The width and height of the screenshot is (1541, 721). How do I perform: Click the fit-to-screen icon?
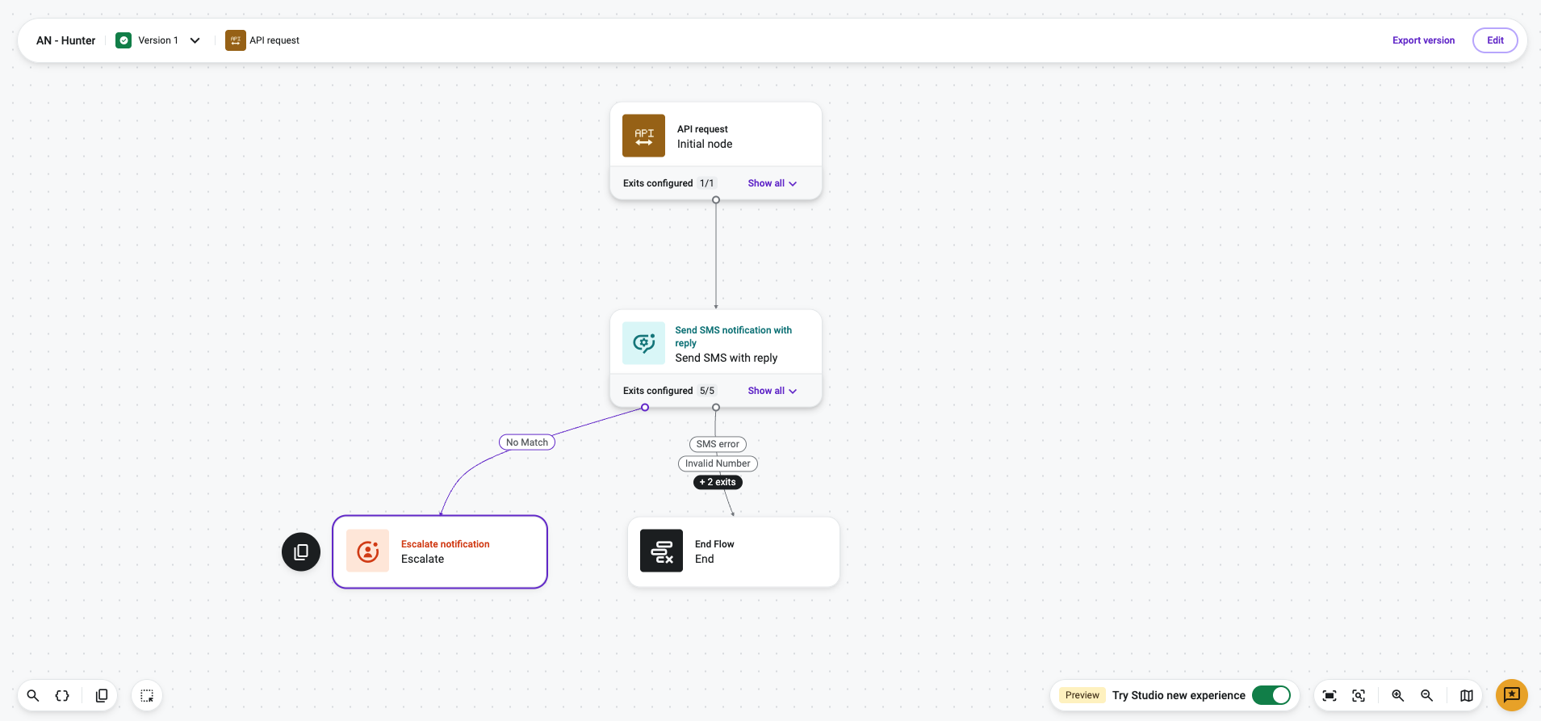(1330, 695)
